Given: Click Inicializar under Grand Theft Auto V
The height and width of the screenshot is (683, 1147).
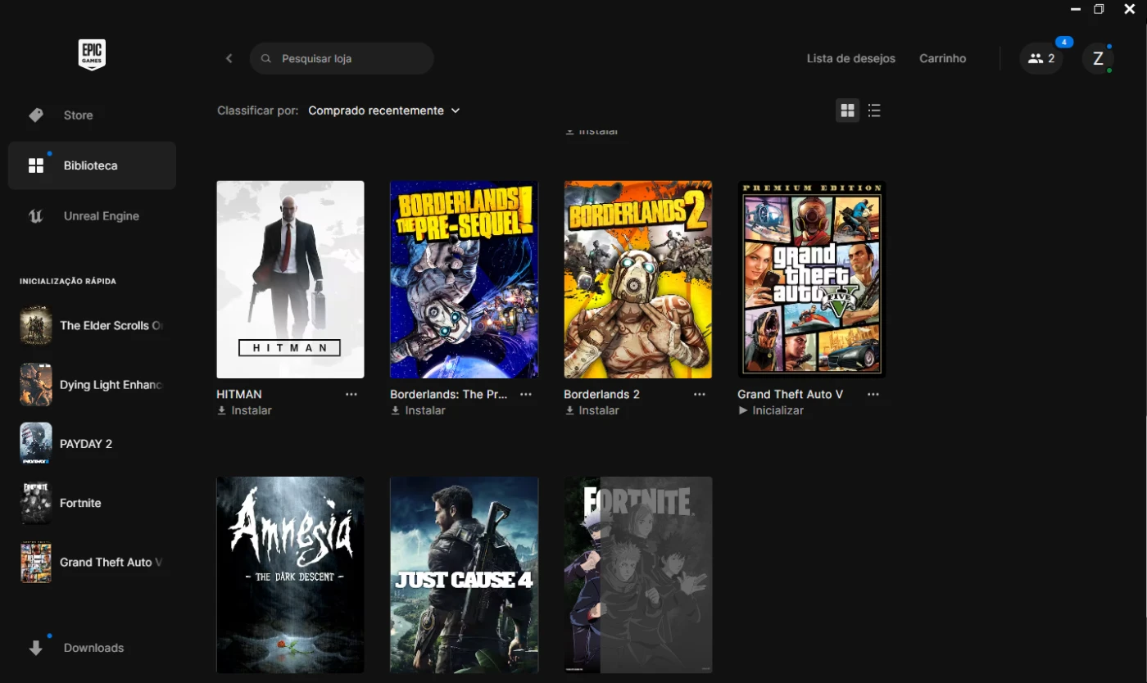Looking at the screenshot, I should pyautogui.click(x=771, y=410).
